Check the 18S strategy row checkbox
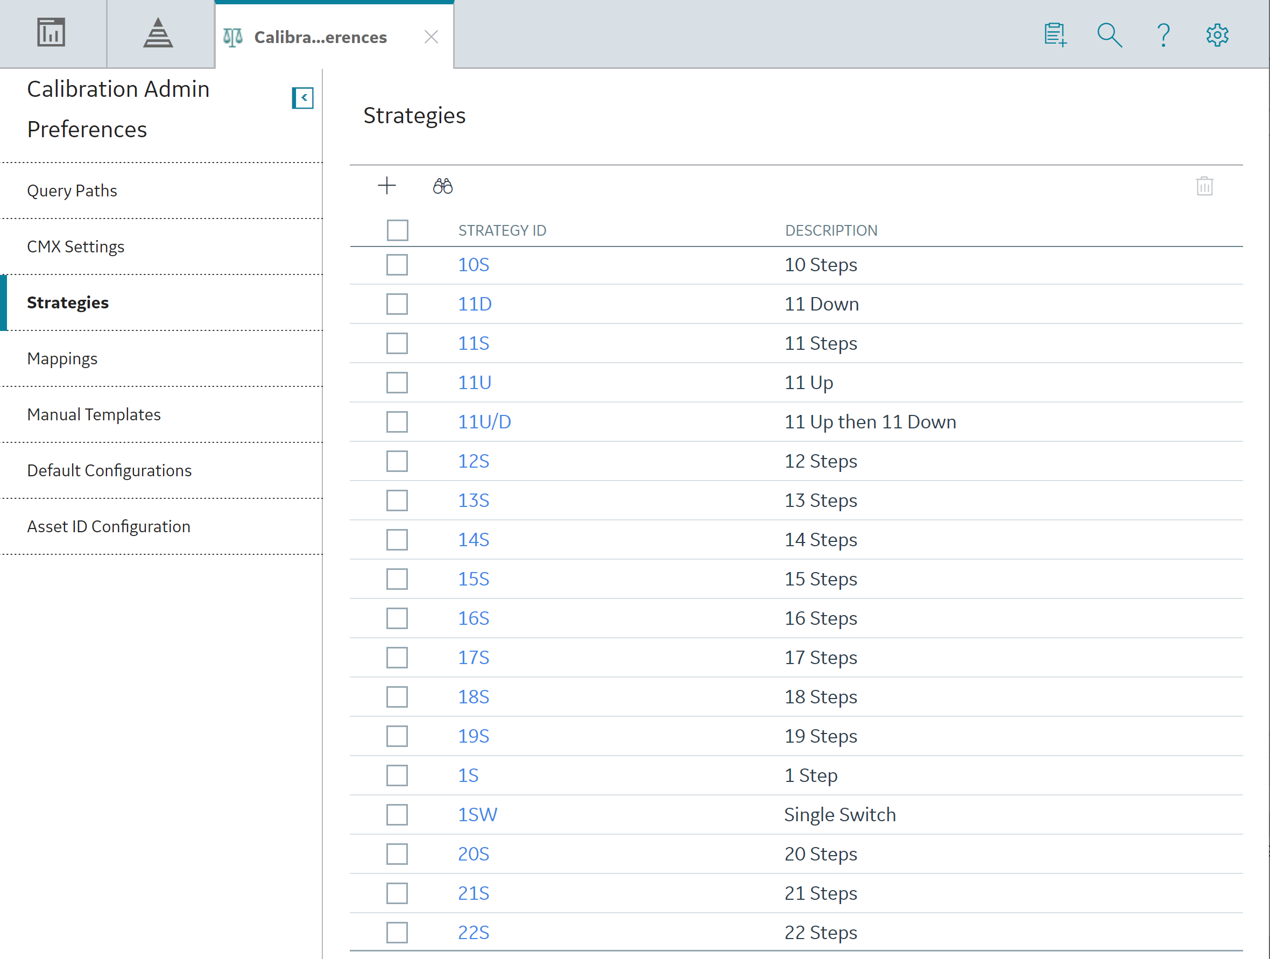Image resolution: width=1270 pixels, height=959 pixels. (397, 696)
